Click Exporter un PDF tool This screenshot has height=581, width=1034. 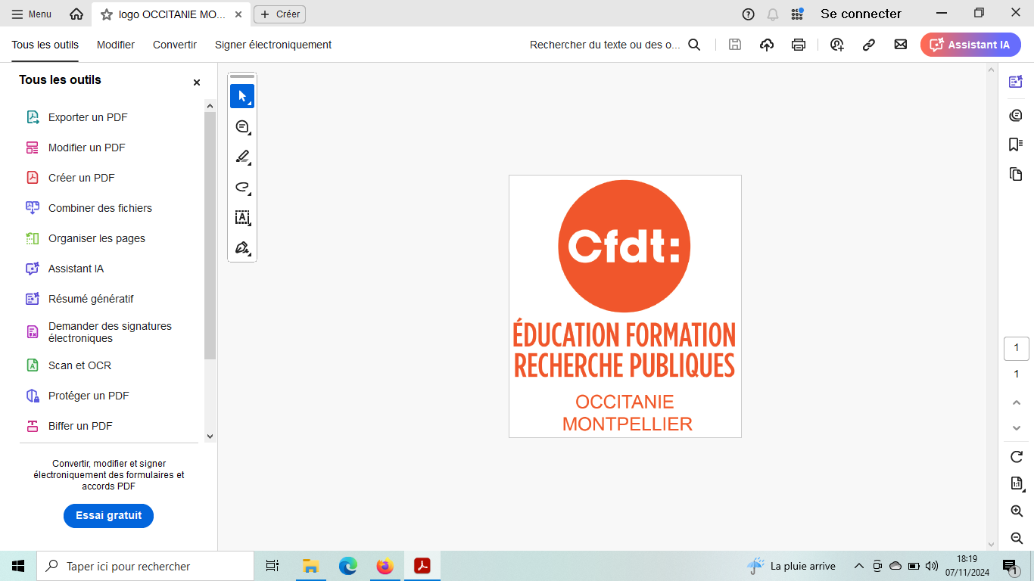click(x=88, y=117)
